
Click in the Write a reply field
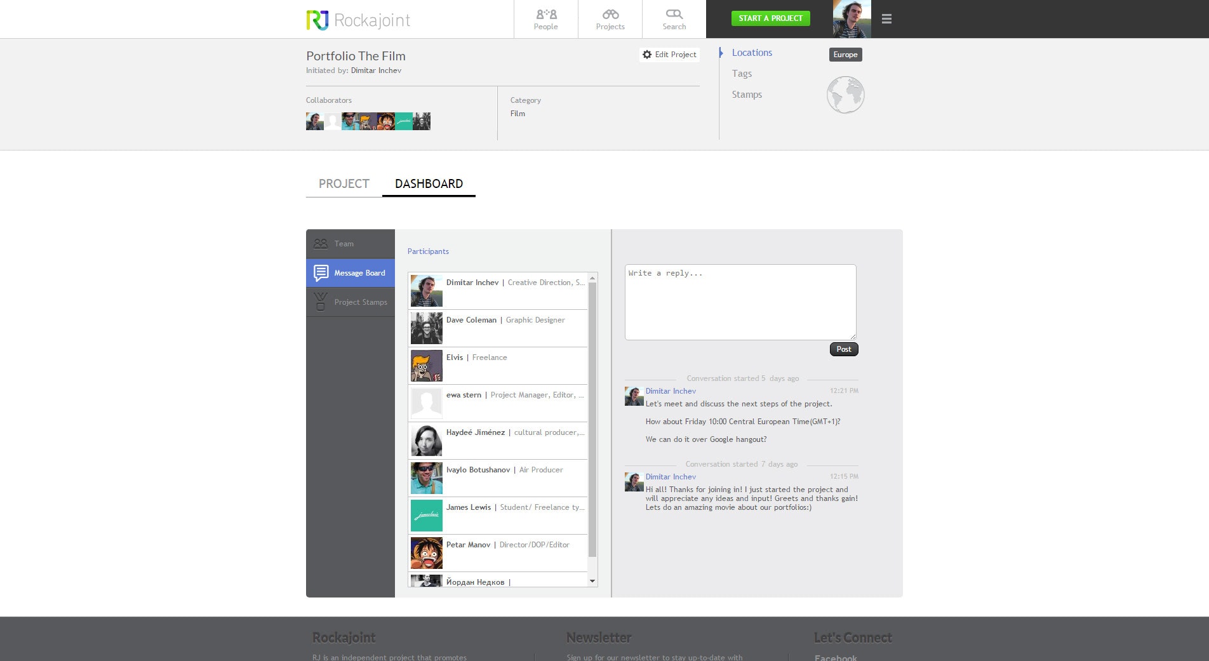(x=740, y=302)
